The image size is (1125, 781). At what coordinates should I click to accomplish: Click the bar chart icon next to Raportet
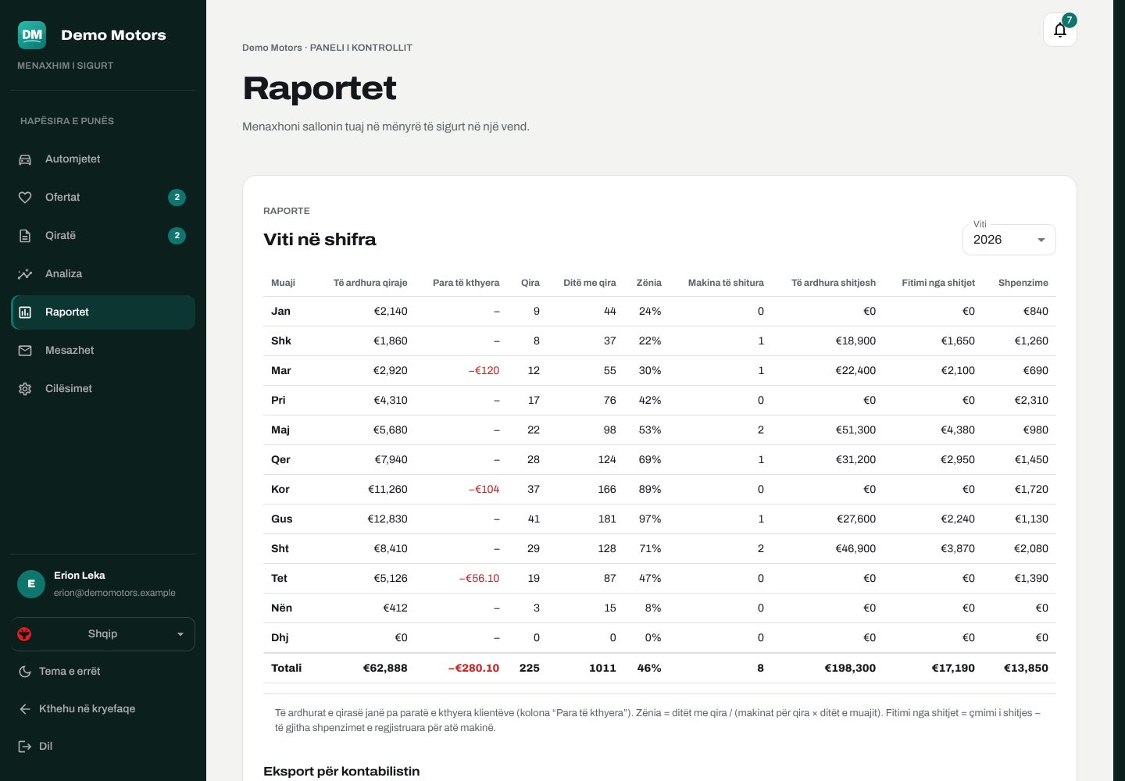tap(25, 312)
